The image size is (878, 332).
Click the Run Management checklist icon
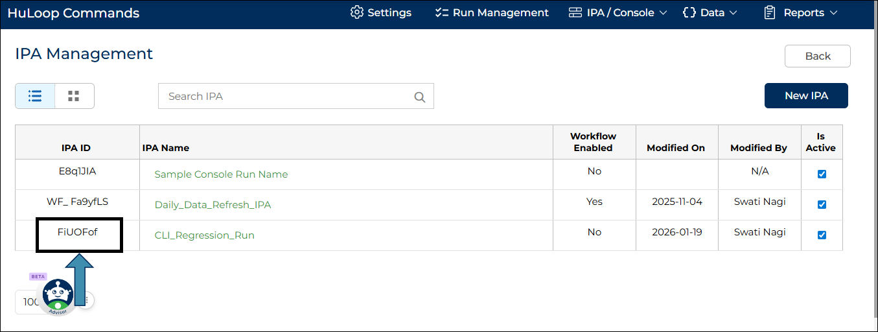(442, 12)
